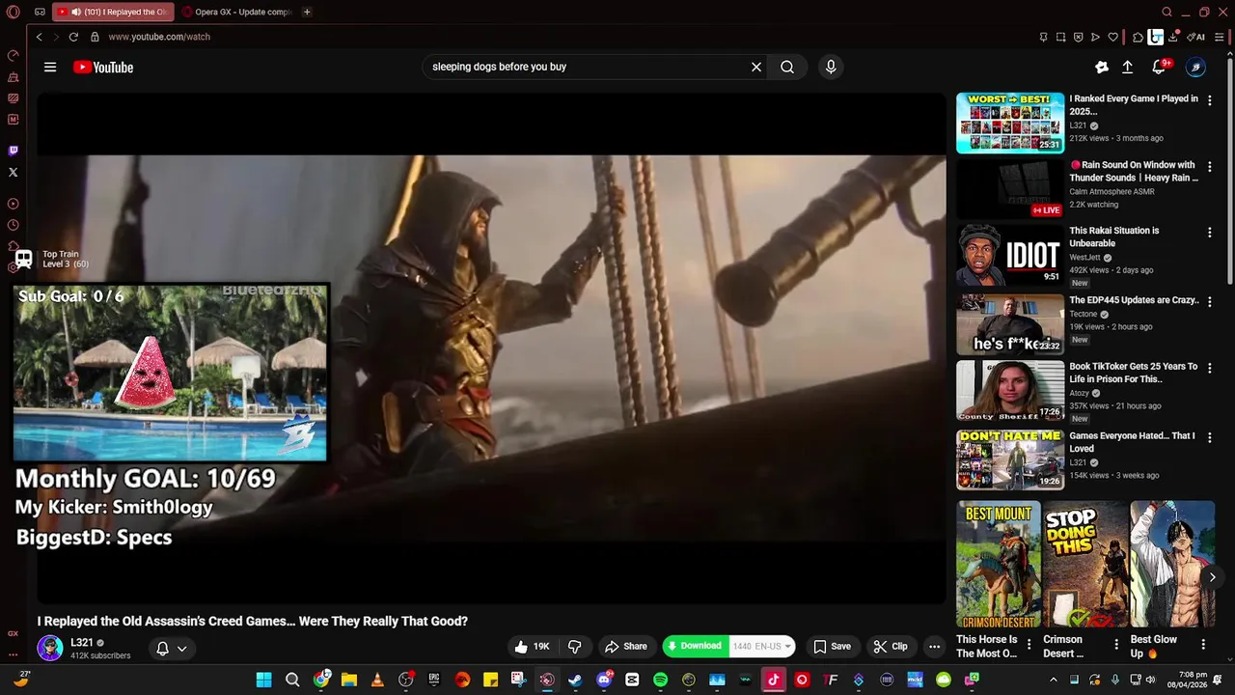Open YouTube notifications bell
1235x695 pixels.
coord(1160,67)
